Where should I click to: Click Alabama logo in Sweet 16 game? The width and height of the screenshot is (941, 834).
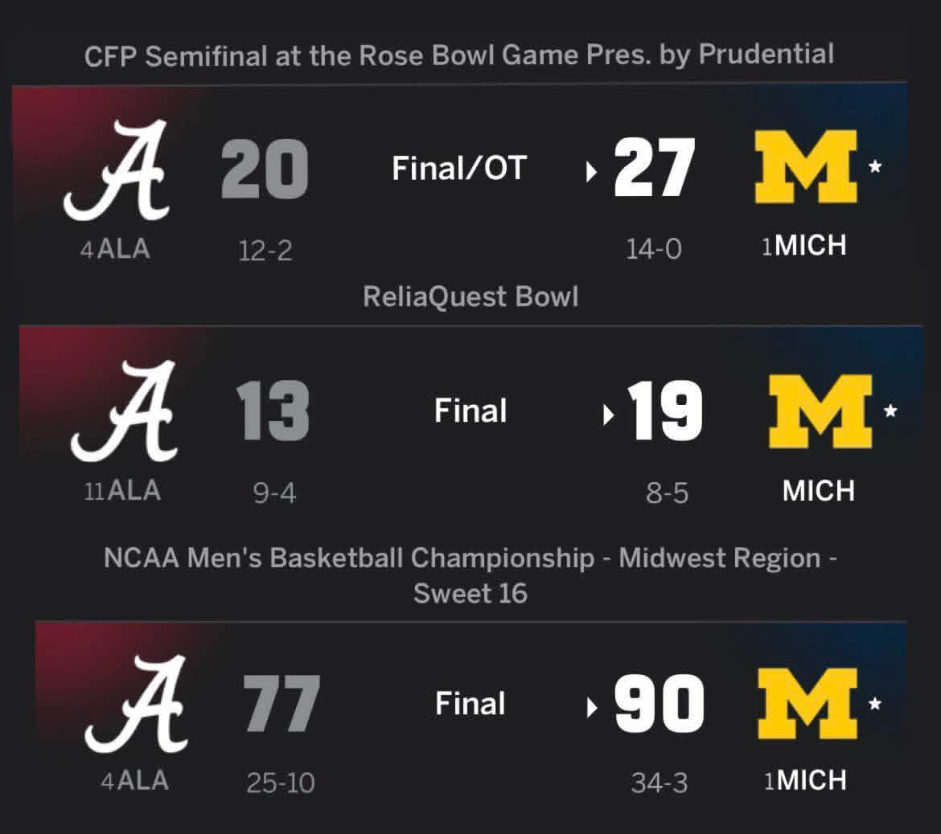point(135,703)
